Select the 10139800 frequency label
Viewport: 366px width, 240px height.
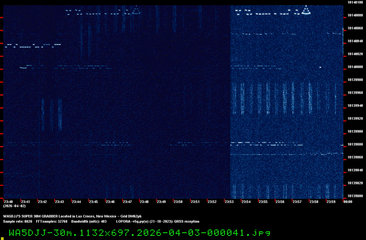pyautogui.click(x=355, y=196)
